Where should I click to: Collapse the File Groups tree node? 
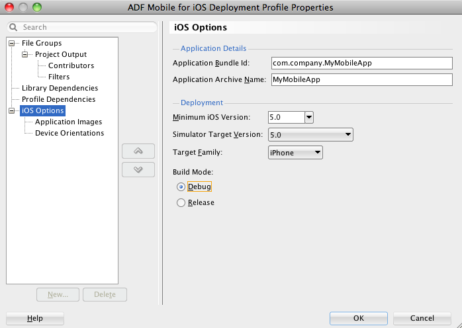[11, 43]
